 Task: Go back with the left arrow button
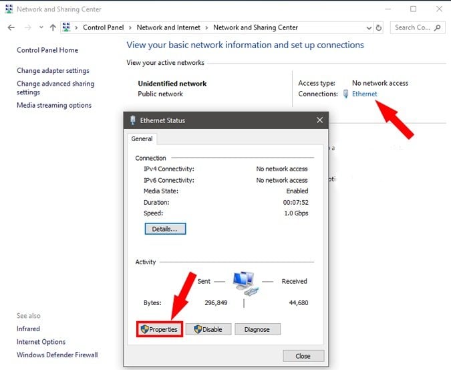(x=11, y=27)
